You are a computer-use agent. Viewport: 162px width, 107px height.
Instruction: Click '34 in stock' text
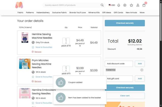click(x=41, y=72)
